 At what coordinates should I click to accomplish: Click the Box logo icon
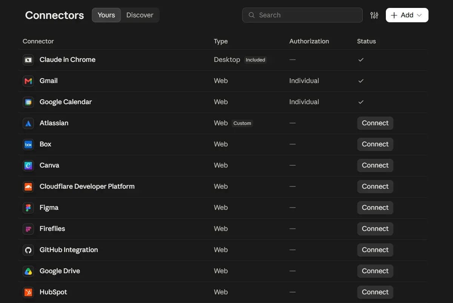pos(28,144)
